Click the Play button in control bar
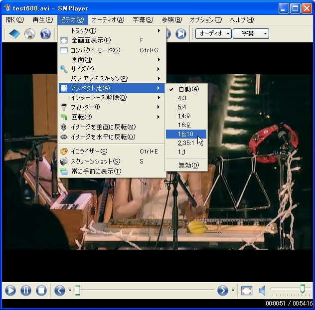Image resolution: width=315 pixels, height=310 pixels. pos(10,290)
